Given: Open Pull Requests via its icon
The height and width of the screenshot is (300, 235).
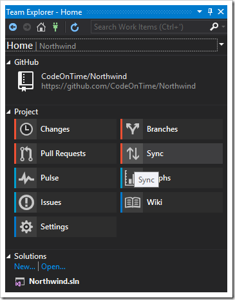Looking at the screenshot, I should click(26, 154).
